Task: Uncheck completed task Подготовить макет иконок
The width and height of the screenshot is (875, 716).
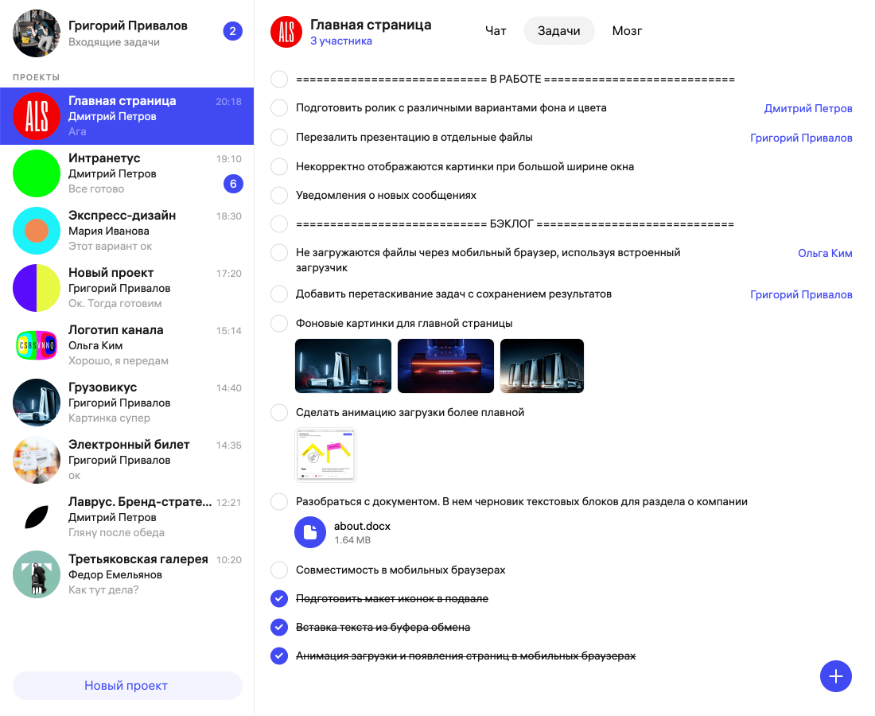Action: [x=279, y=599]
